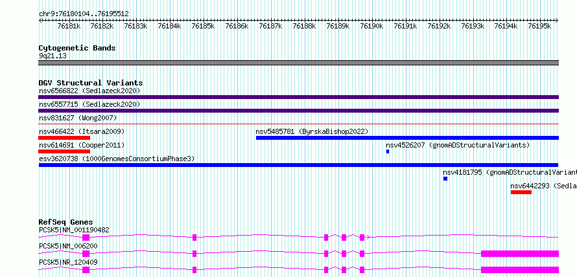Screen dimensions: 577x277
Task: Open the nsv5485781 (ByrskaBishop2022) variant label
Action: coord(312,131)
